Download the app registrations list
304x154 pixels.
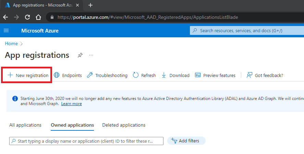tap(175, 75)
